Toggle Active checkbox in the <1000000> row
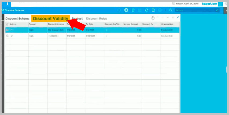Image resolution: width=229 pixels, height=115 pixels. point(12,36)
